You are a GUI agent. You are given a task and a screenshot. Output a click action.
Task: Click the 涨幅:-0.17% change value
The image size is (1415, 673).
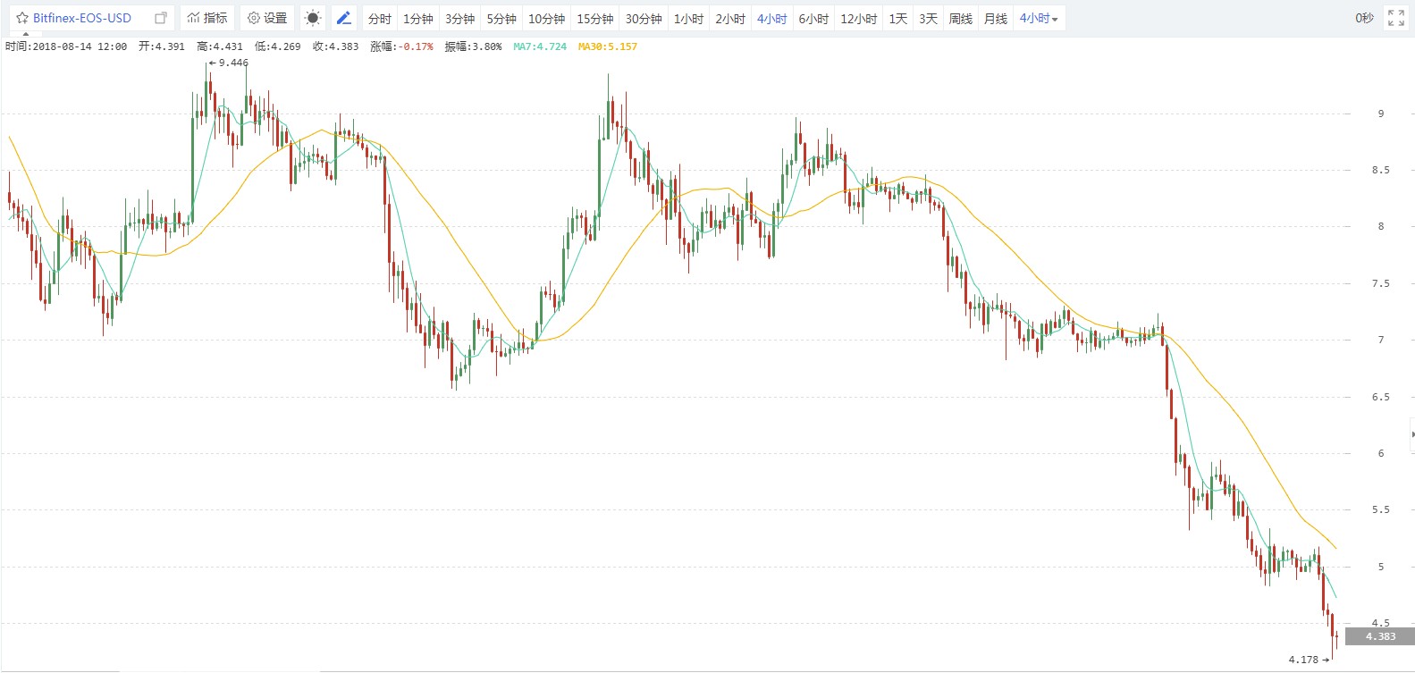point(401,46)
